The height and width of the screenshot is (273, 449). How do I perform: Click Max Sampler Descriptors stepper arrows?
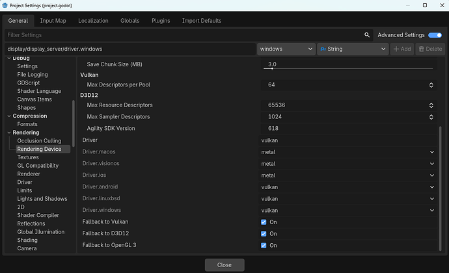[x=431, y=117]
